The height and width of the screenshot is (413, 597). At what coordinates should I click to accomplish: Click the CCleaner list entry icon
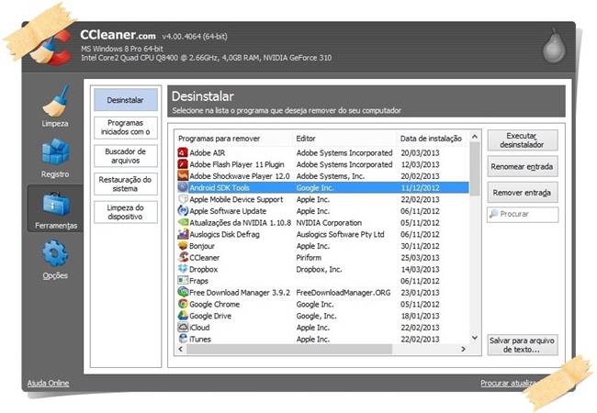point(183,258)
